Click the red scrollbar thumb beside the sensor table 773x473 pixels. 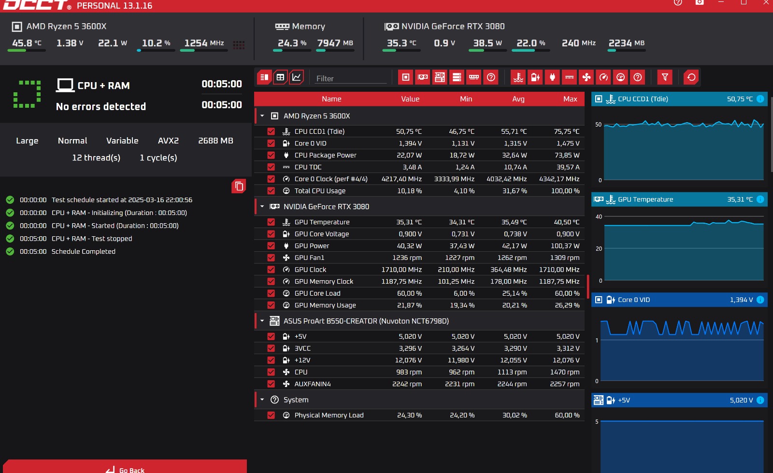588,287
